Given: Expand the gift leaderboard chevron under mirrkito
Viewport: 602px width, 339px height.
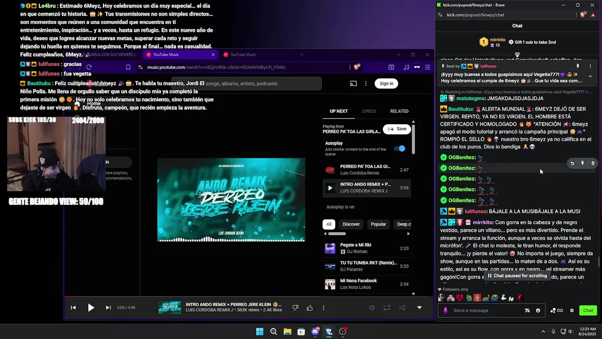Looking at the screenshot, I should (x=517, y=55).
